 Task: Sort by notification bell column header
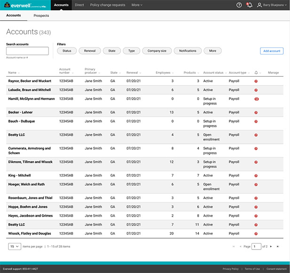pos(258,72)
